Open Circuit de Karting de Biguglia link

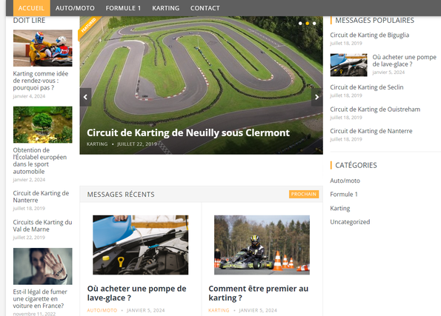click(369, 35)
